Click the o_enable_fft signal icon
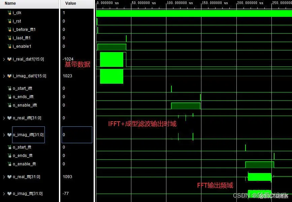Viewport: 292px width, 202px height. point(9,164)
